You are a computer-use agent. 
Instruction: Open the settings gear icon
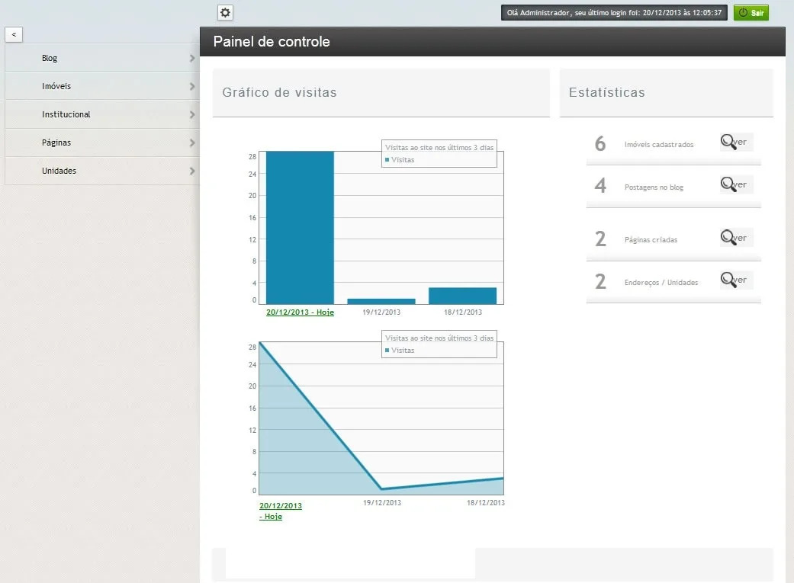[225, 13]
